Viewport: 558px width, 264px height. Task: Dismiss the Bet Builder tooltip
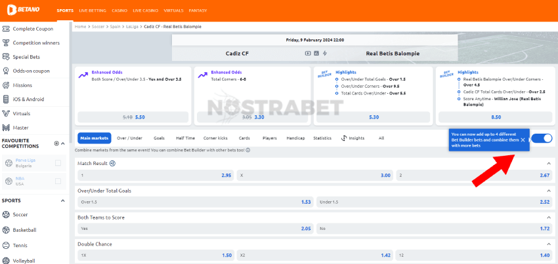(x=523, y=140)
